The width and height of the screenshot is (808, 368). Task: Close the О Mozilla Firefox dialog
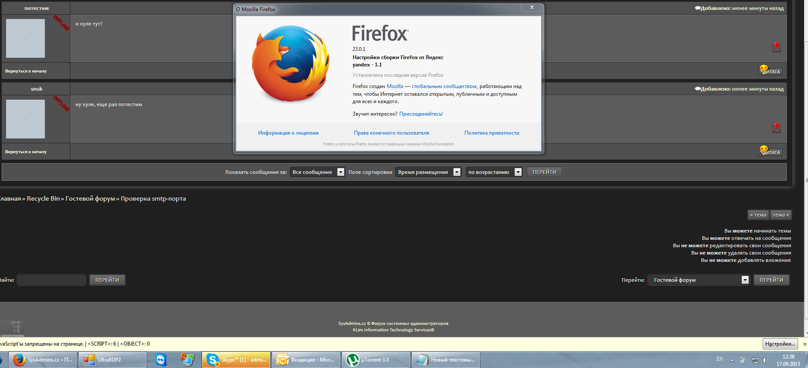click(x=532, y=8)
